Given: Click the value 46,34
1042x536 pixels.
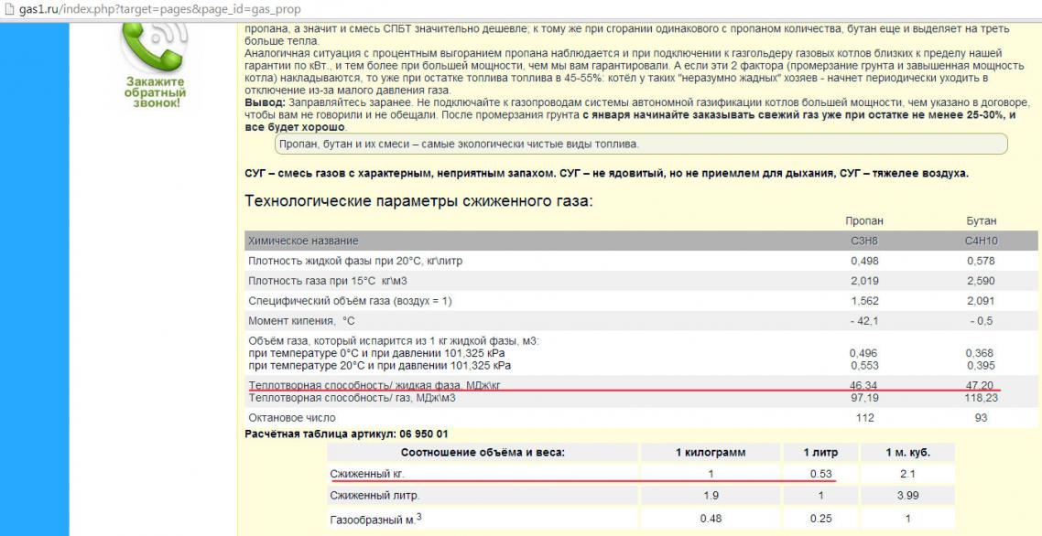Looking at the screenshot, I should pyautogui.click(x=863, y=385).
